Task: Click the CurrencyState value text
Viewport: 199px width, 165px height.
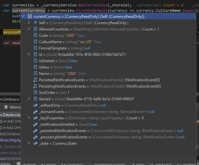Action: click(x=65, y=143)
